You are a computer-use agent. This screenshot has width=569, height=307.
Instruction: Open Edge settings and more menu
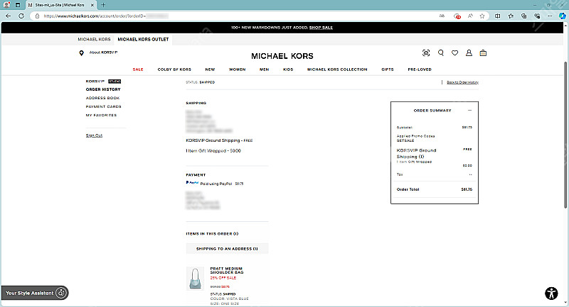(550, 16)
